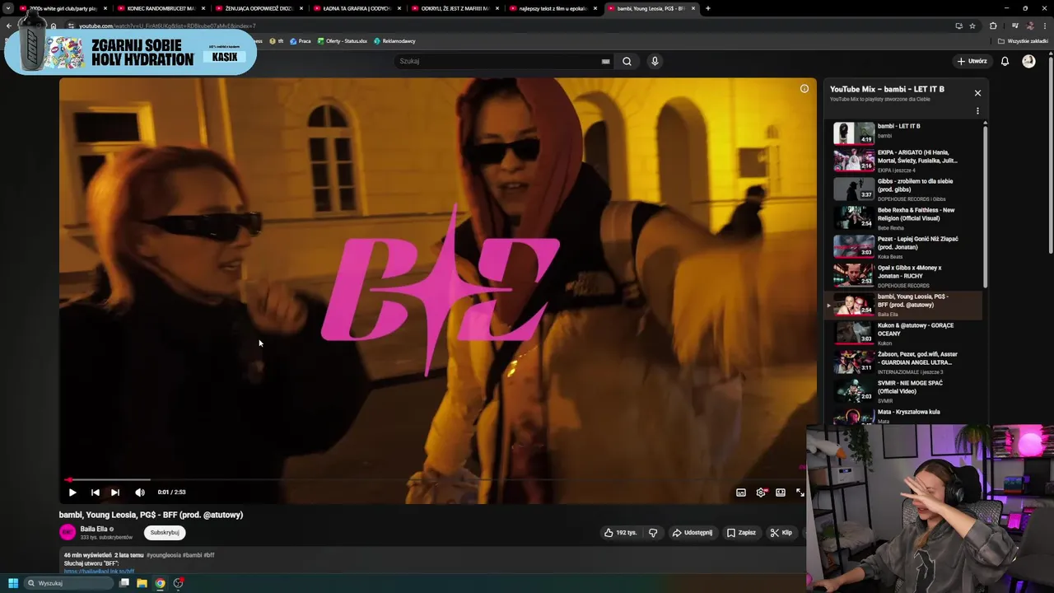Screen dimensions: 1054x593
Task: Click the KASIX ad banner button
Action: point(224,57)
